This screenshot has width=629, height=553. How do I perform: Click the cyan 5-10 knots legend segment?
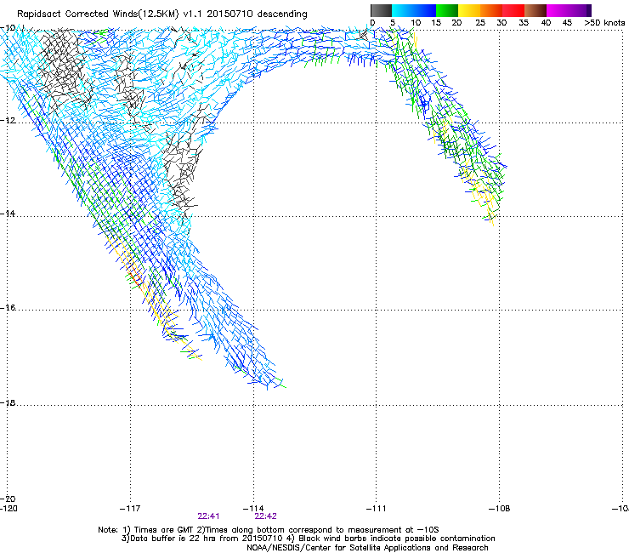click(x=403, y=10)
